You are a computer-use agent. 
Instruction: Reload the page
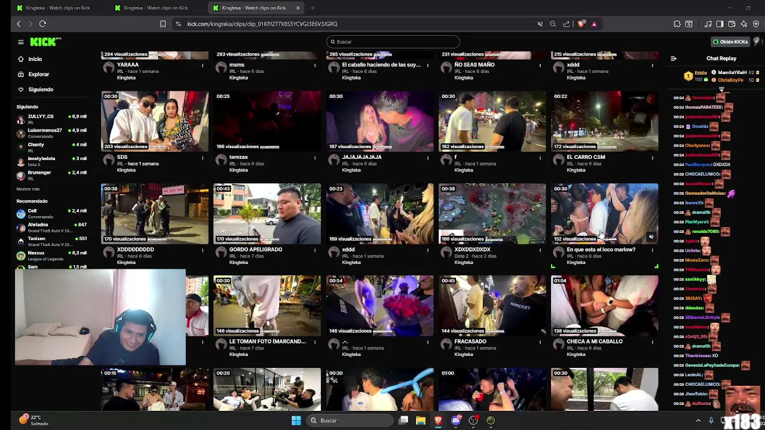tap(42, 24)
